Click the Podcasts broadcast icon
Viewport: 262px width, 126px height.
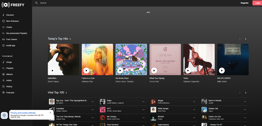[3, 93]
